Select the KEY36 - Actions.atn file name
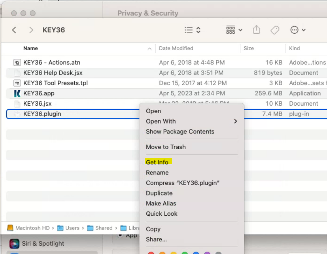Image resolution: width=327 pixels, height=254 pixels. pos(52,62)
